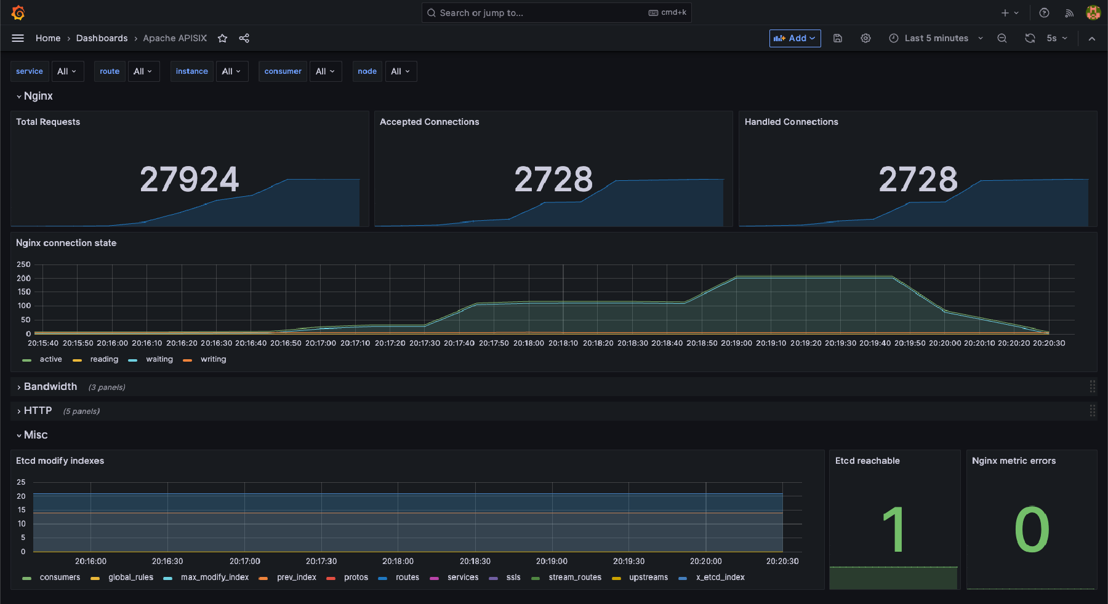Click the save dashboard icon

point(838,38)
